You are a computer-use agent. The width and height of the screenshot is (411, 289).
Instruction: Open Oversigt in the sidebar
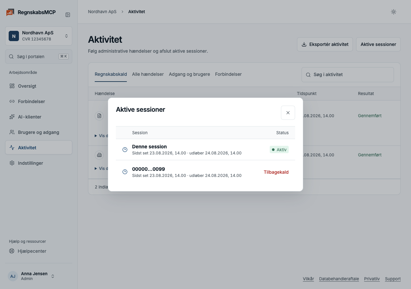coord(39,86)
